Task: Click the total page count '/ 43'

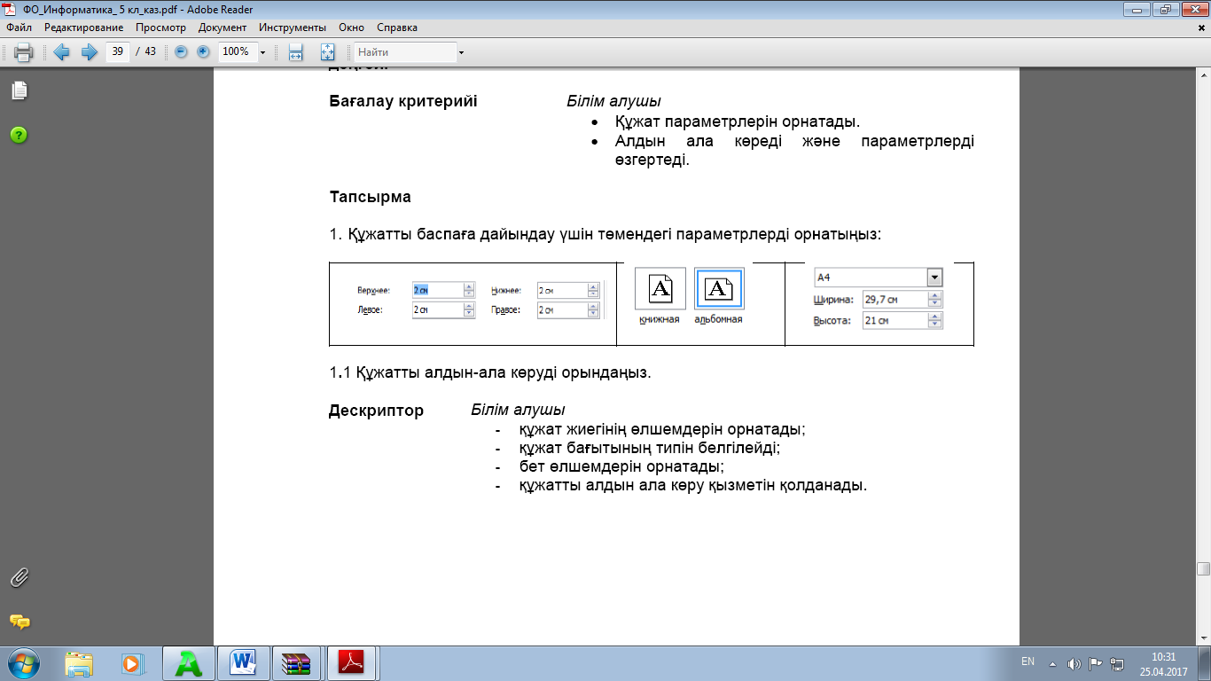Action: pyautogui.click(x=145, y=52)
